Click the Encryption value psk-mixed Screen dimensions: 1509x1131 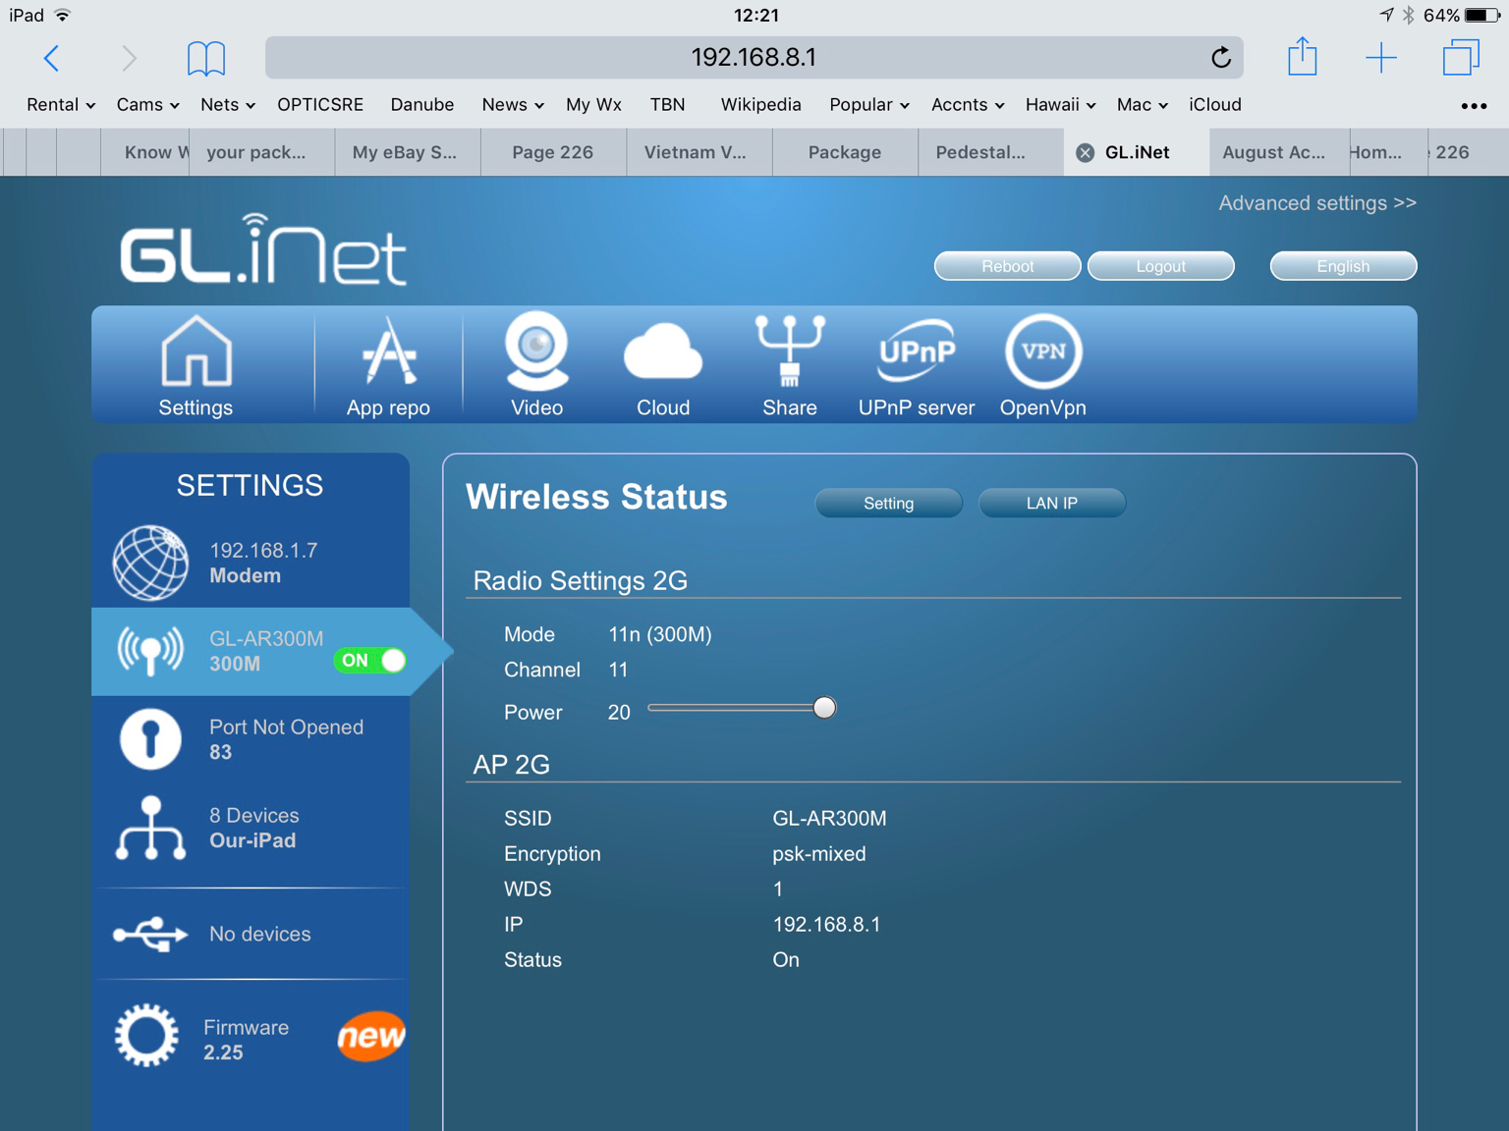819,854
